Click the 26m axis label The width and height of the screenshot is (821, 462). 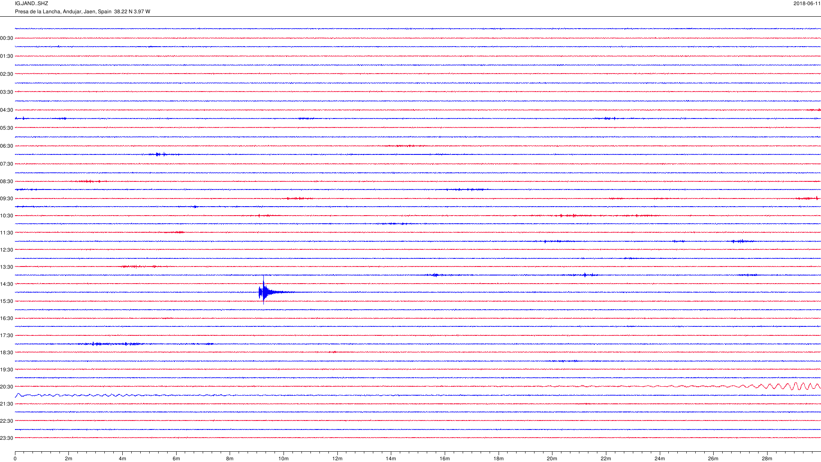713,459
